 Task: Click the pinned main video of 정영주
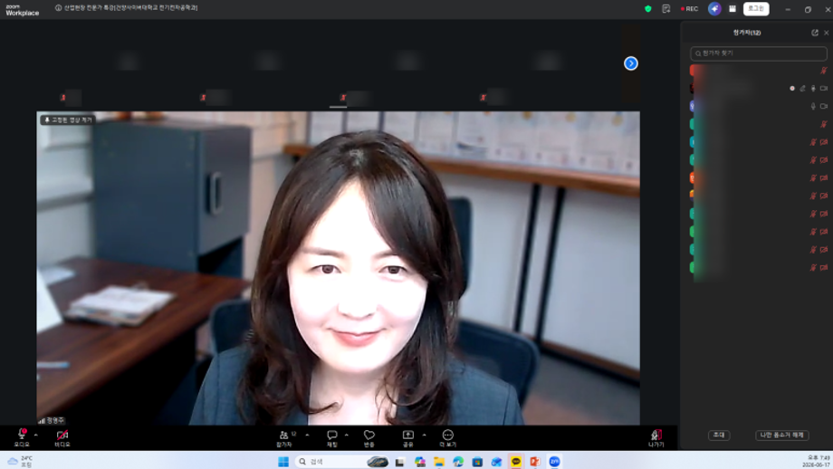(x=338, y=268)
